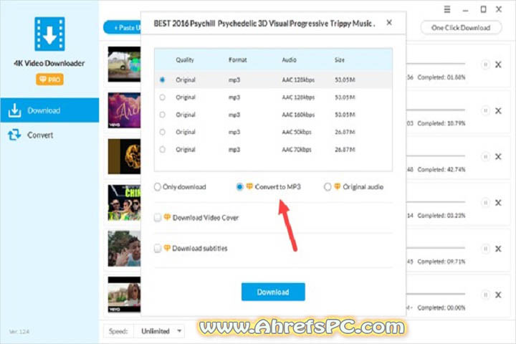
Task: Click progress bar of 10.79% download
Action: point(436,110)
